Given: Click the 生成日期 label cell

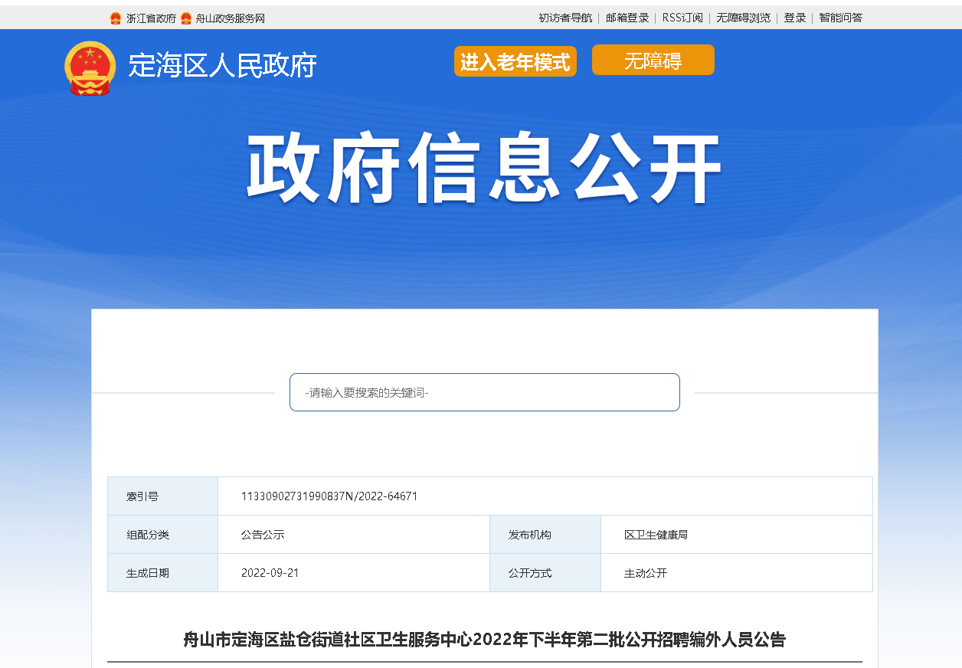Looking at the screenshot, I should [x=162, y=573].
